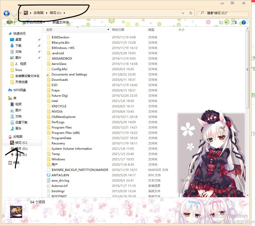Screen dimensions: 255x226
Task: Select the $Recycle.Bin folder
Action: coord(60,43)
